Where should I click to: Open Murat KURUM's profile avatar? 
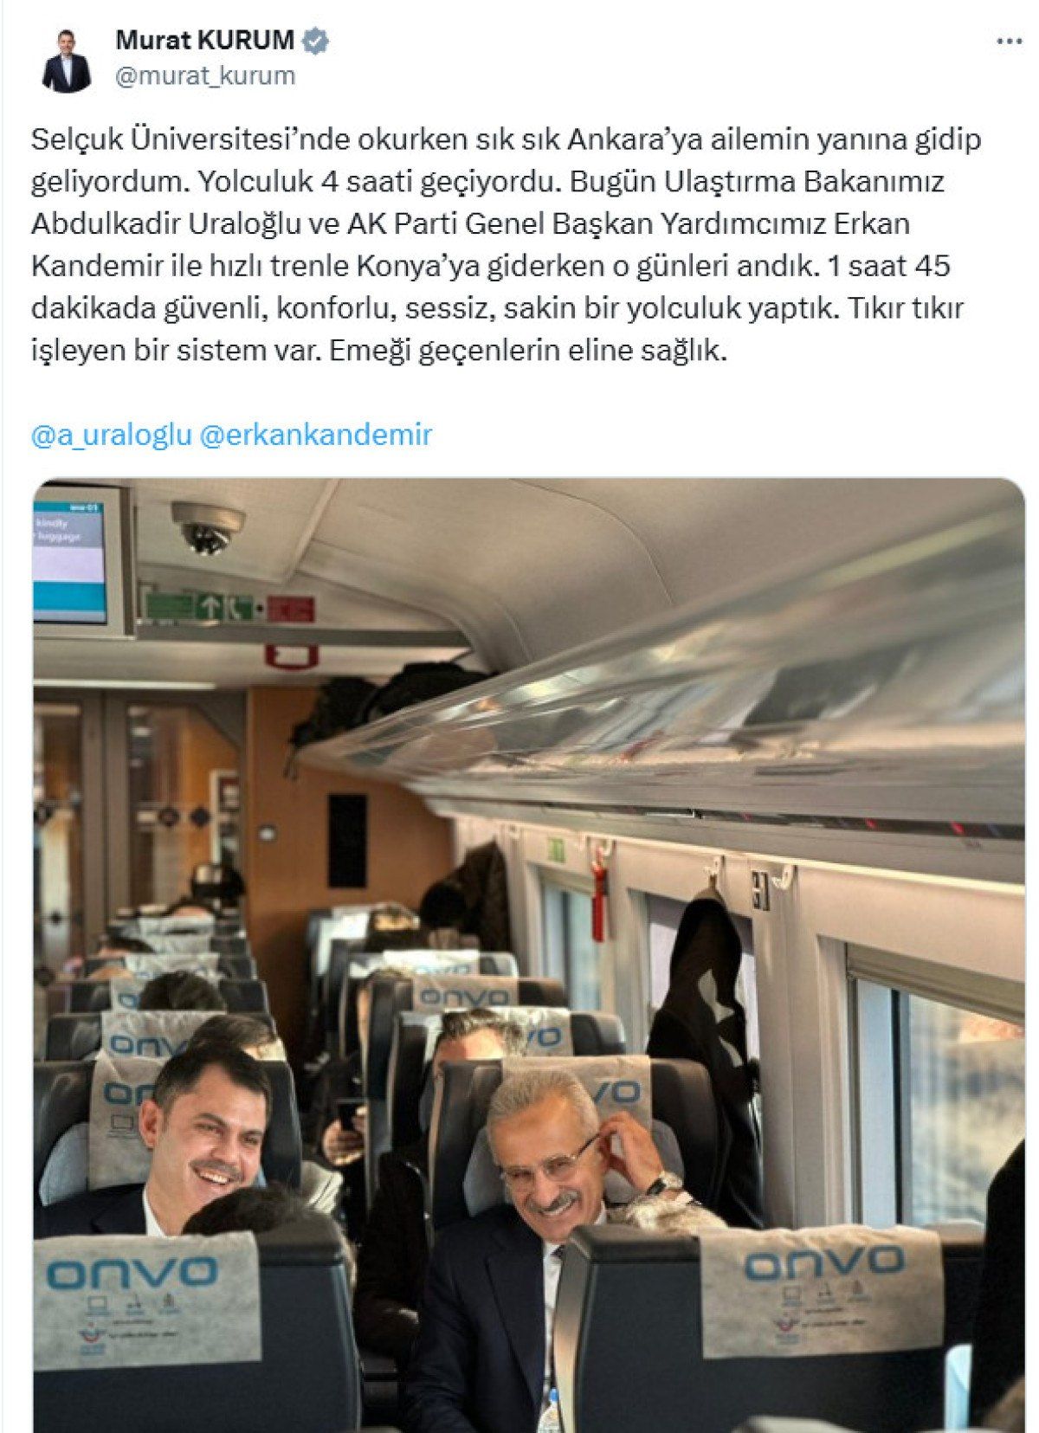click(x=67, y=60)
